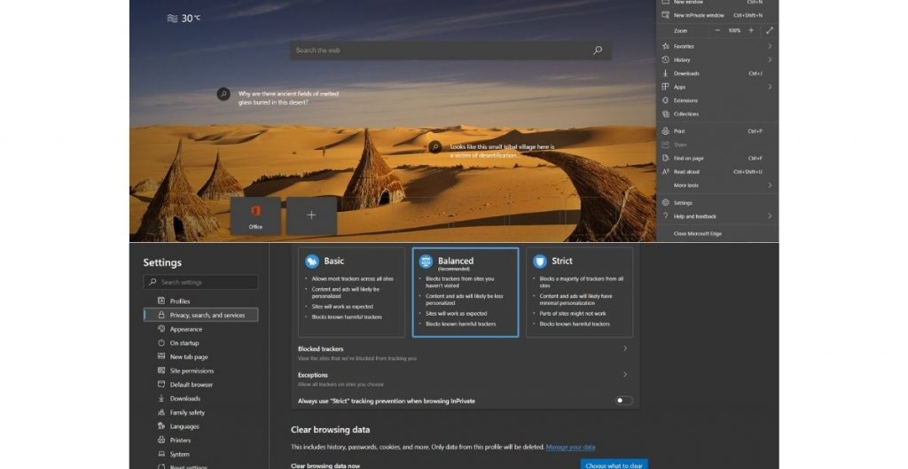
Task: Click fullscreen icon in Zoom row
Action: (769, 30)
